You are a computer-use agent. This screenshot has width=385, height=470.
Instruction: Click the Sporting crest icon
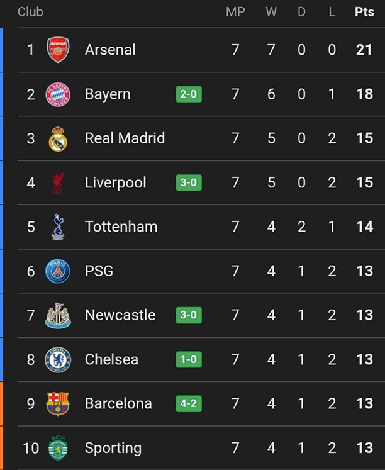58,448
